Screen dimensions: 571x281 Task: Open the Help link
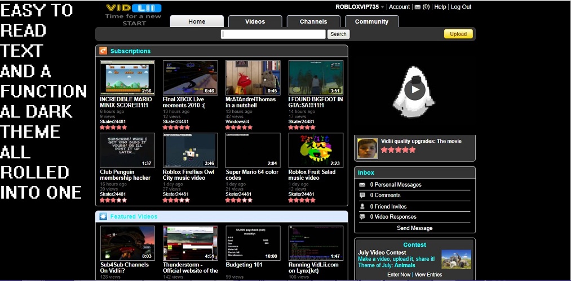click(x=440, y=7)
